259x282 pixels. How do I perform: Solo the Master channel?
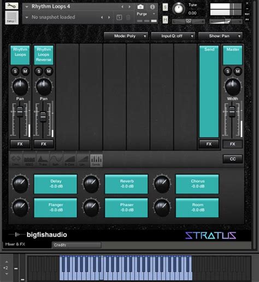point(228,71)
